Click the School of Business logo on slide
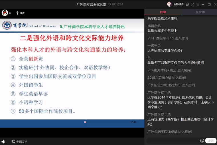This screenshot has width=217, height=145. coord(7,26)
